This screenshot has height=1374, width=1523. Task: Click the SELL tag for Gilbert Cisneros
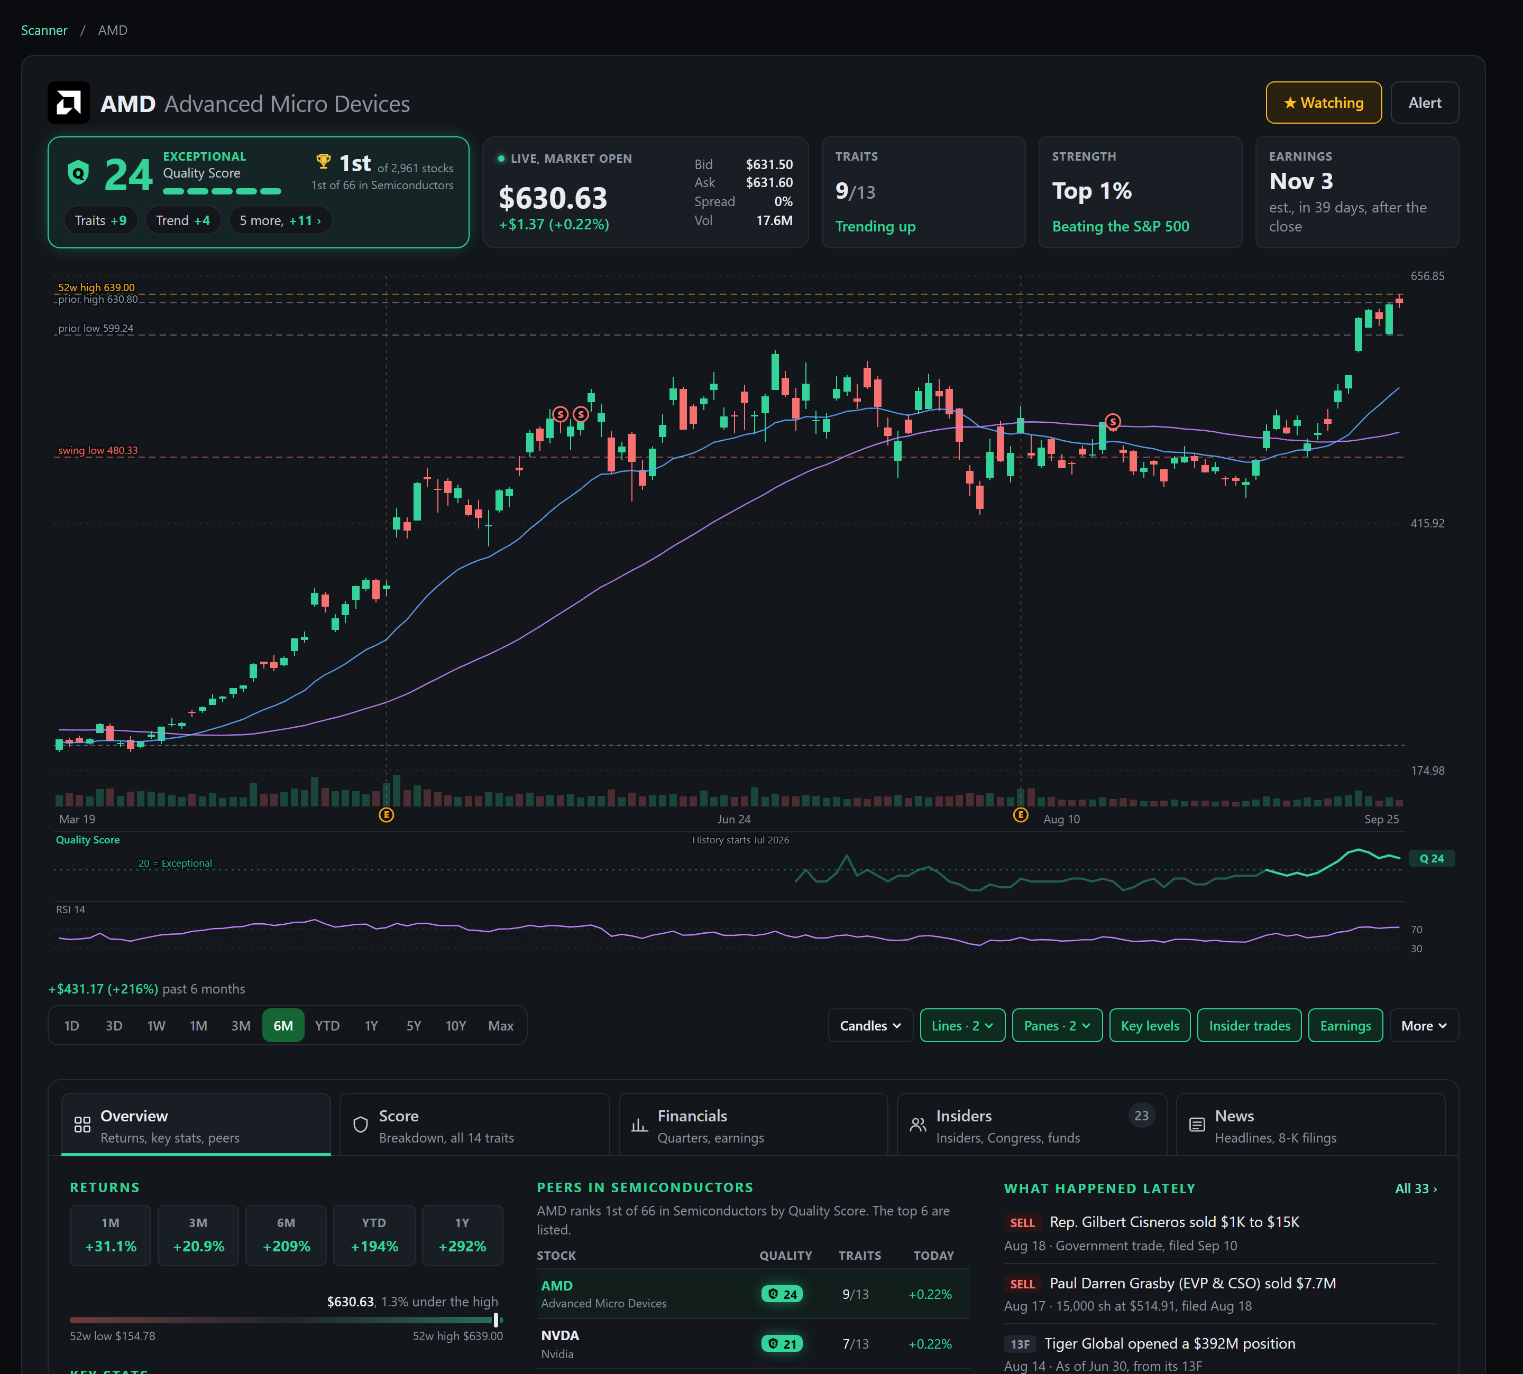coord(1022,1222)
